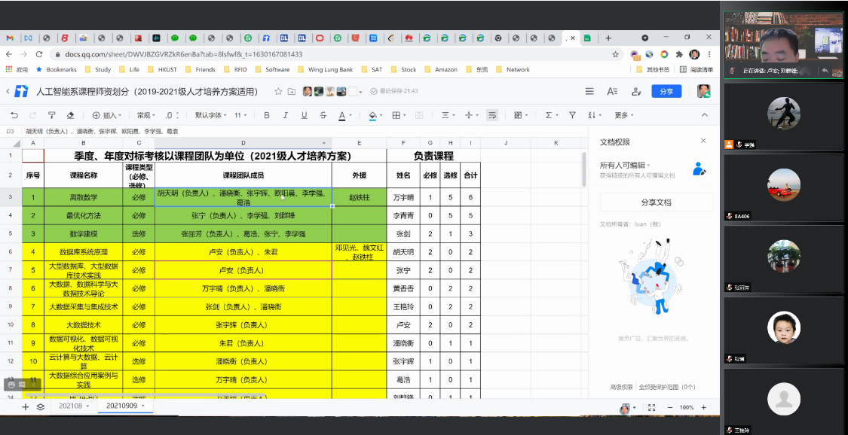This screenshot has height=435, width=848.
Task: Select the 离散数学 course name cell
Action: pyautogui.click(x=84, y=197)
